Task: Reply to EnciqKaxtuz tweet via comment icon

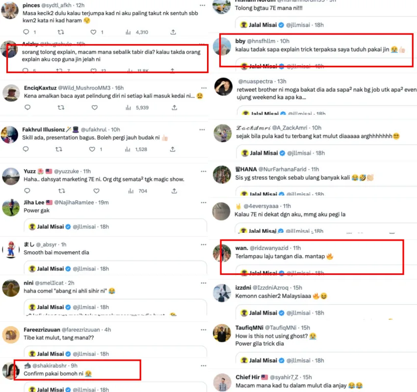Action: click(27, 107)
